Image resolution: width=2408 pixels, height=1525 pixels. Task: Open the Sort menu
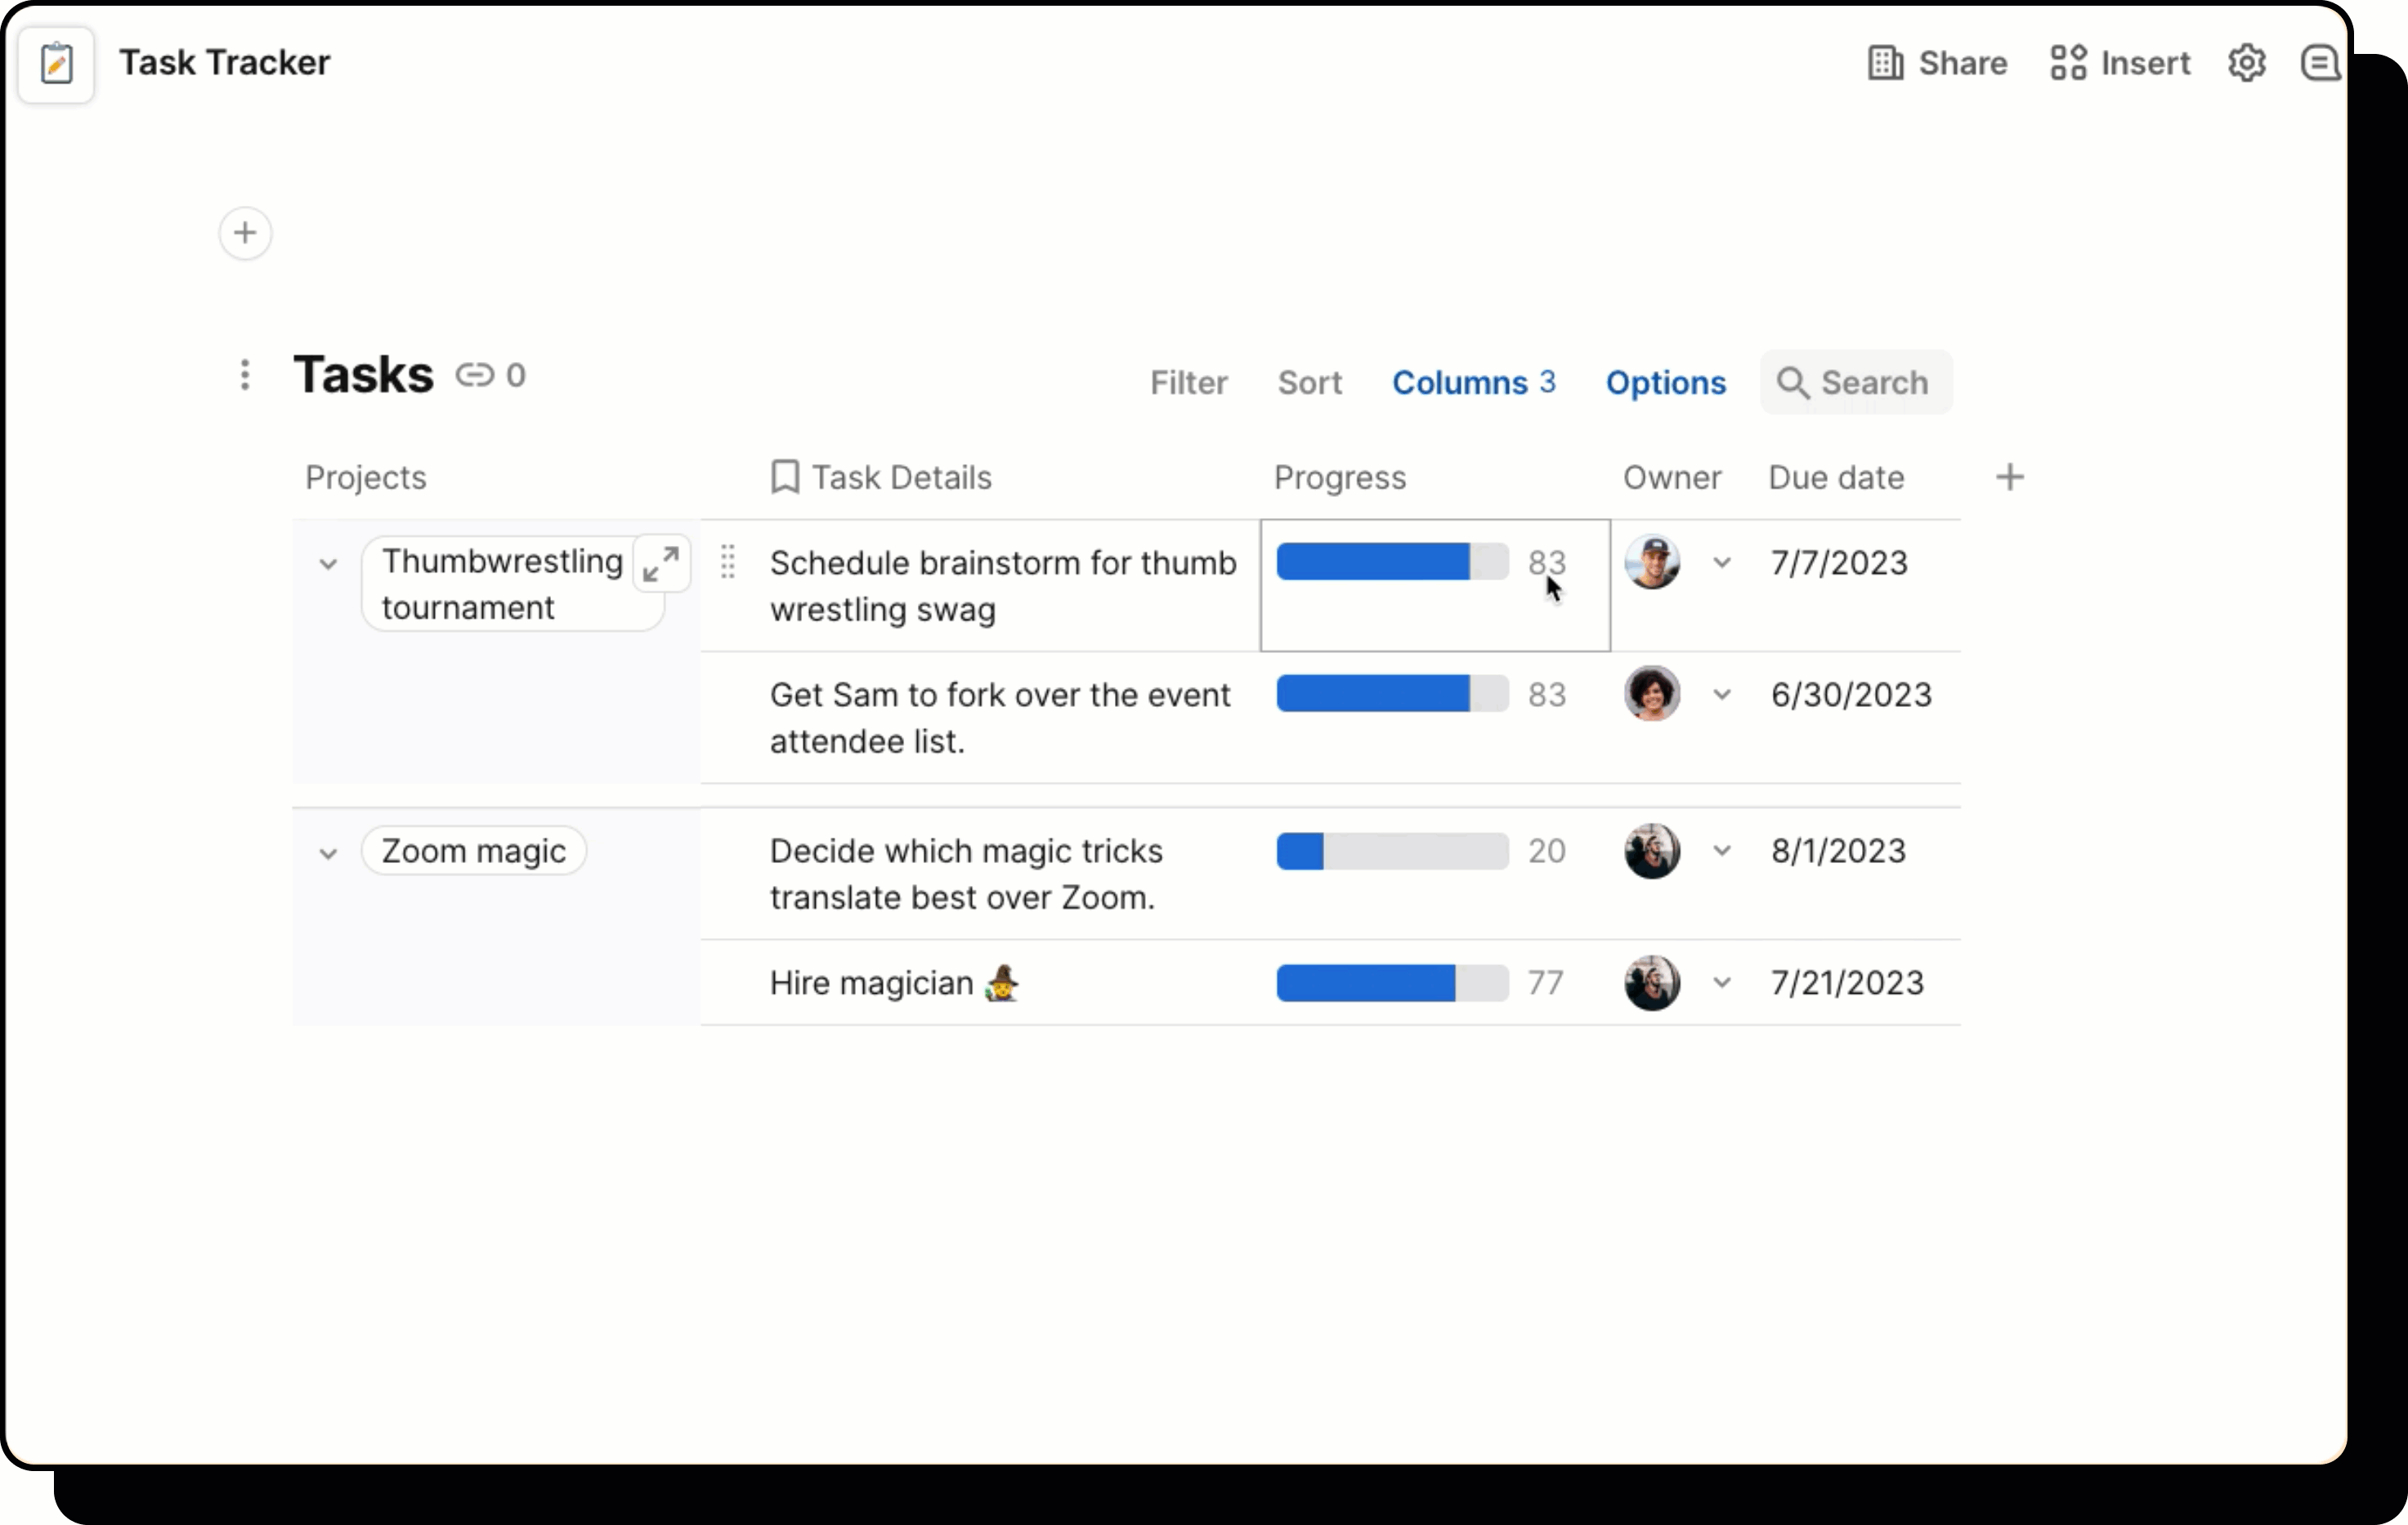point(1309,382)
